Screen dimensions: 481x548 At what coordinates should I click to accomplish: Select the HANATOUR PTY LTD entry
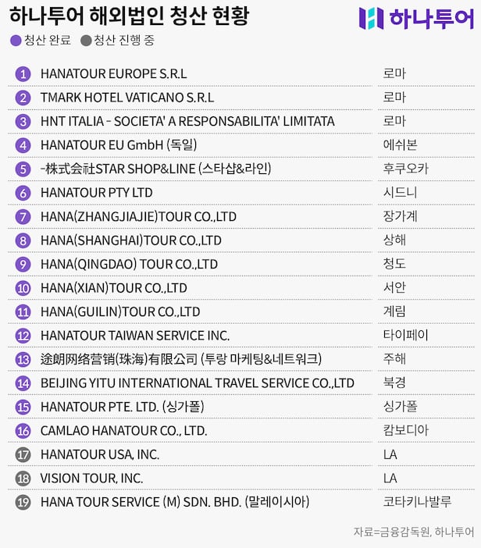tap(96, 193)
